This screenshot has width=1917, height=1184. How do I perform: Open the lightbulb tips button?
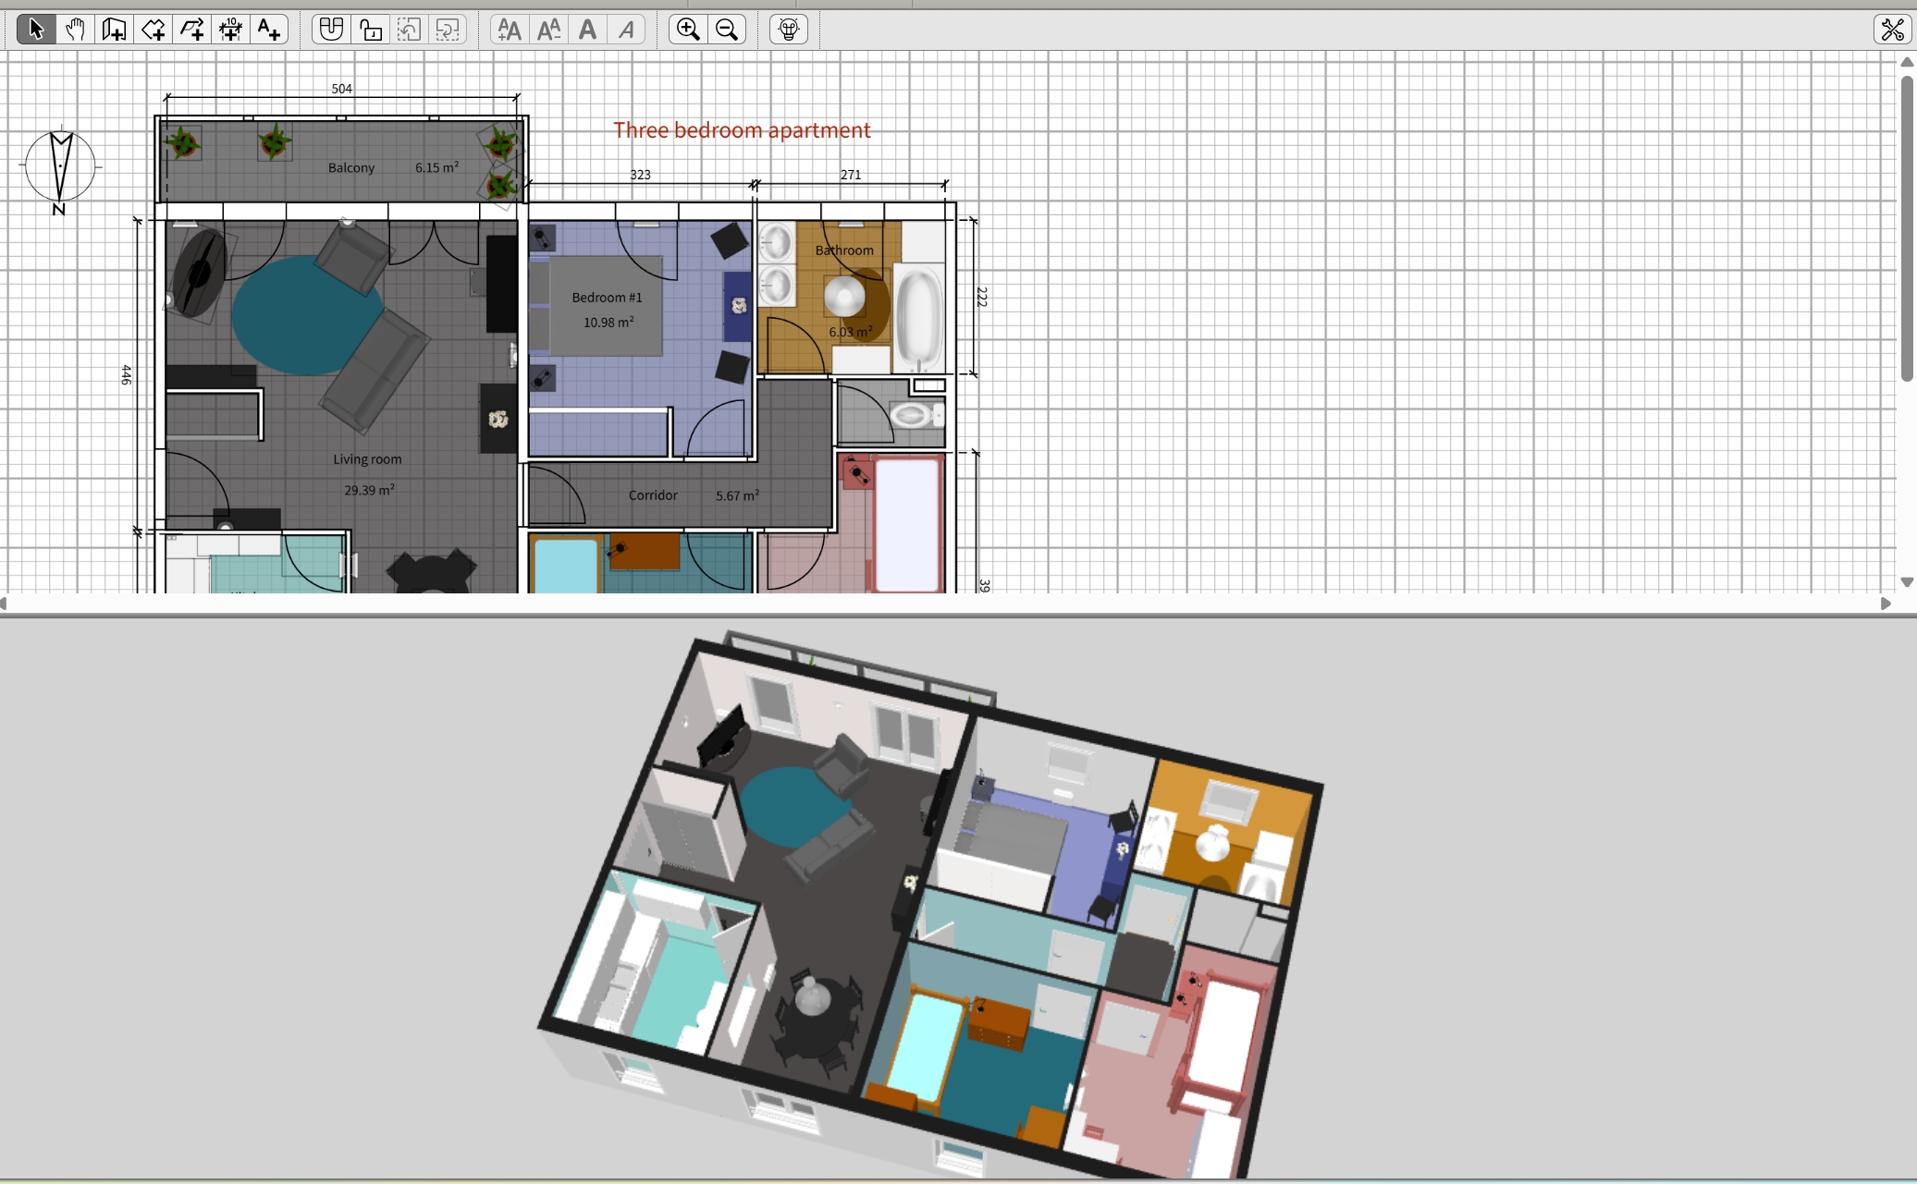pos(789,30)
